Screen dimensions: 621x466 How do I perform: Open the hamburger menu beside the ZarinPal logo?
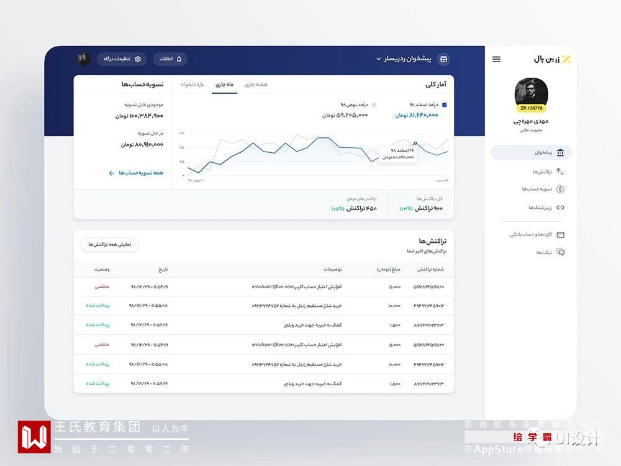tap(496, 59)
